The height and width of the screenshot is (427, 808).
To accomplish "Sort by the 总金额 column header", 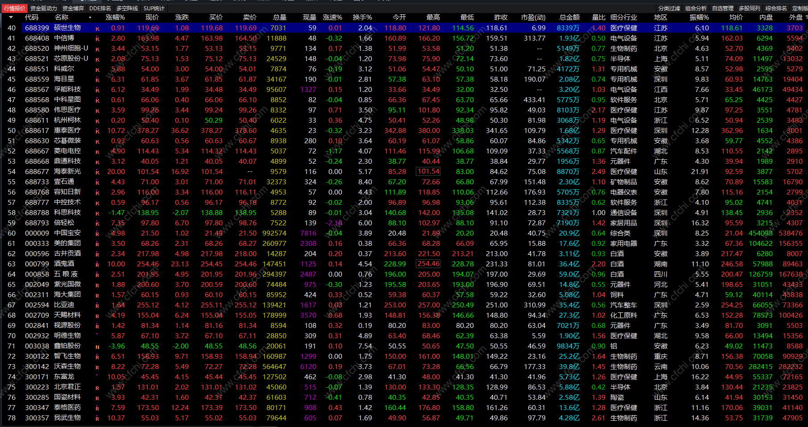I will [570, 17].
